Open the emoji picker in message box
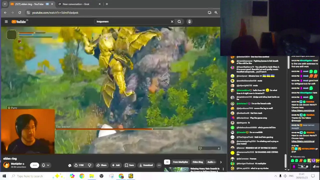The width and height of the screenshot is (320, 180). click(307, 167)
